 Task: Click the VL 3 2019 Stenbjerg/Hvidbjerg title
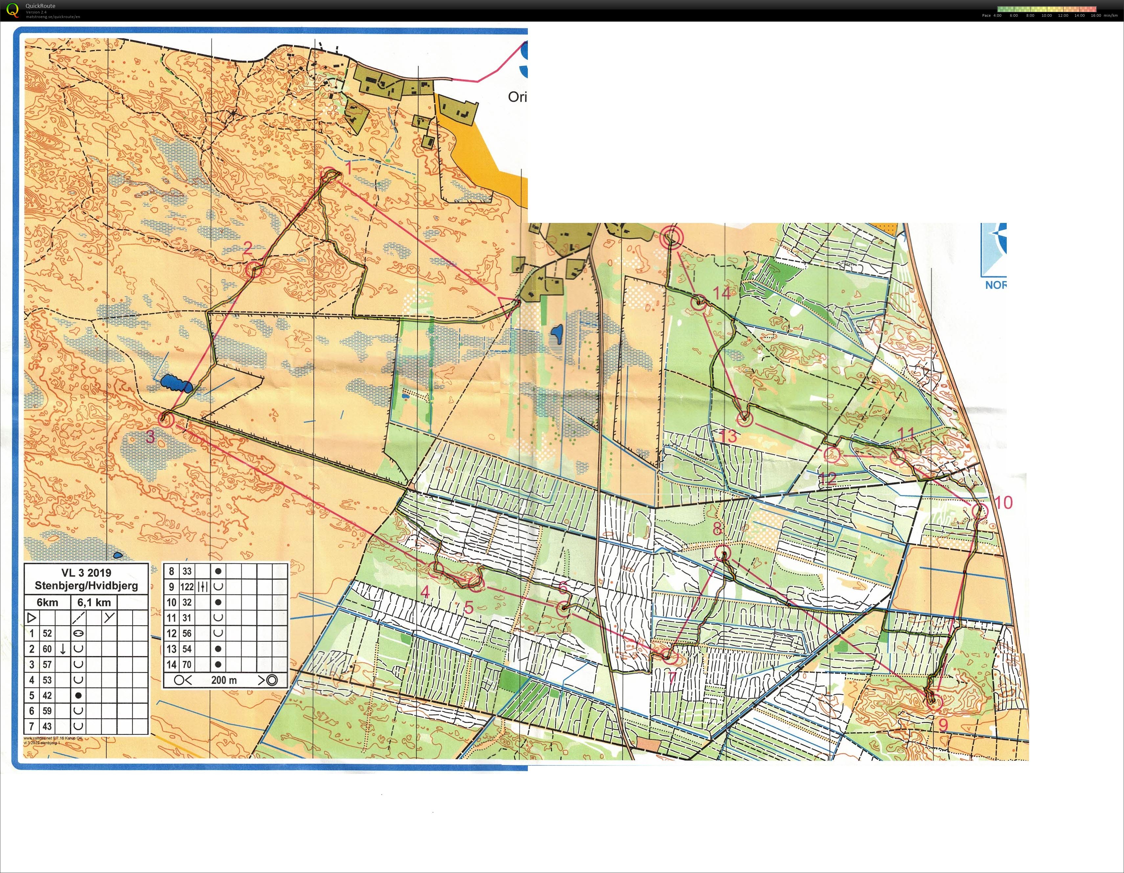tap(86, 579)
